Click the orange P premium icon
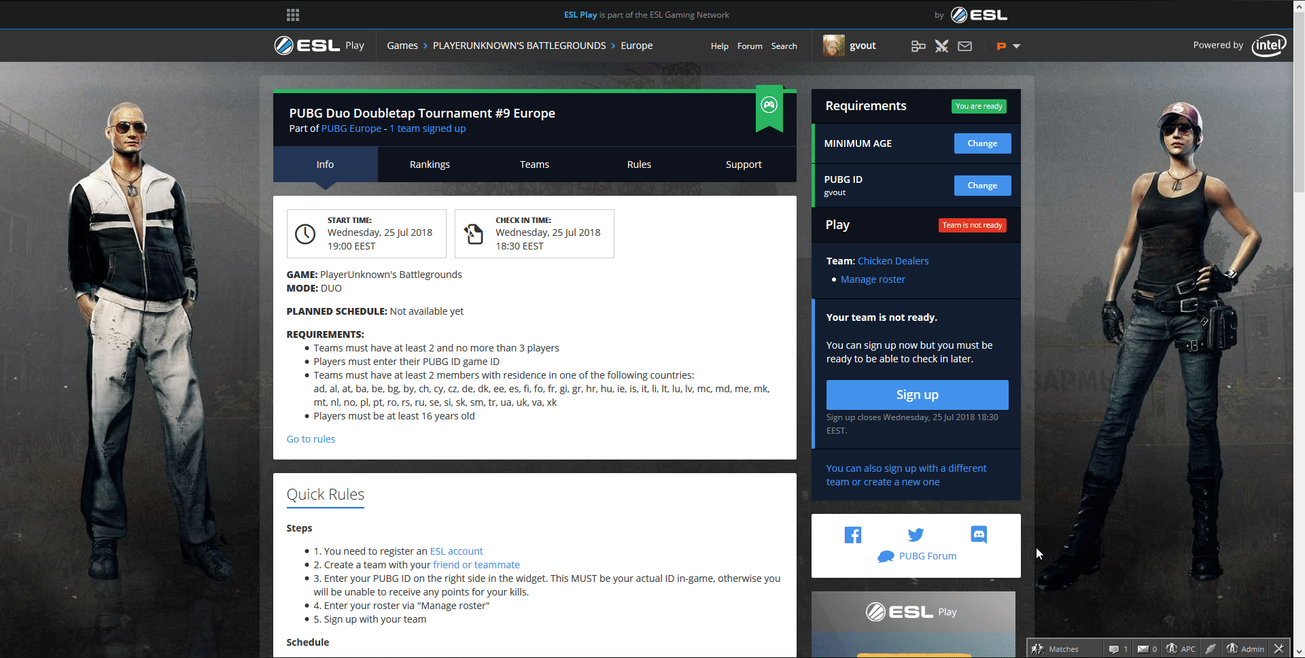Screen dimensions: 1305x658 [1001, 46]
